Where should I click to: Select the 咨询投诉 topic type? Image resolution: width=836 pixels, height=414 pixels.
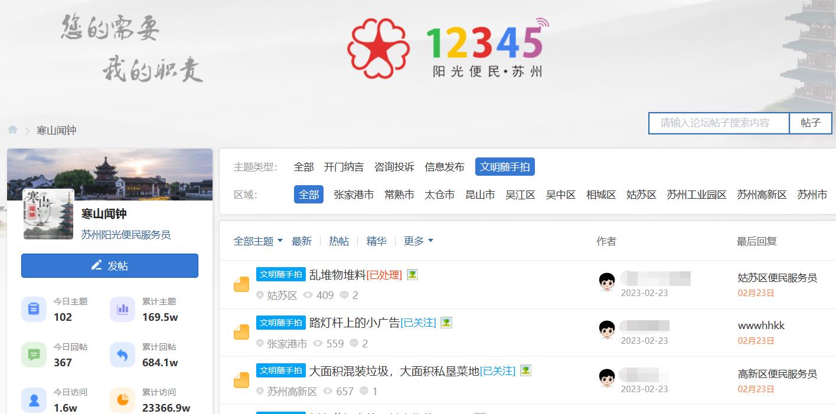pyautogui.click(x=394, y=167)
